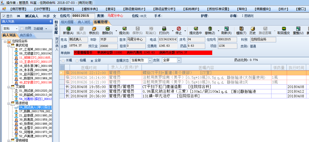Collapse the 艾斌组 tree group
This screenshot has height=142, width=309.
pos(9,87)
